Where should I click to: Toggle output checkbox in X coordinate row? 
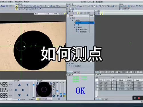click(x=113, y=83)
